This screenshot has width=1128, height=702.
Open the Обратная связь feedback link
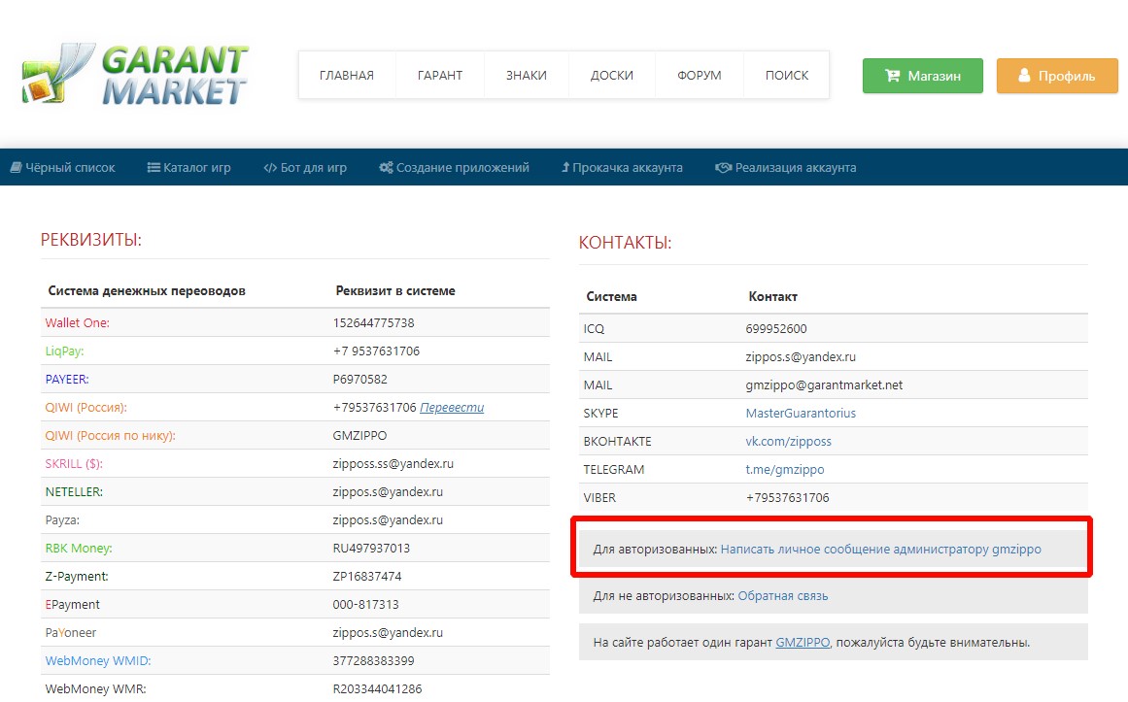pos(783,595)
